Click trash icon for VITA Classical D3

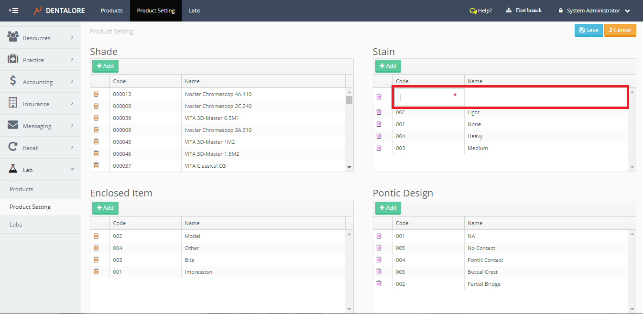point(96,166)
